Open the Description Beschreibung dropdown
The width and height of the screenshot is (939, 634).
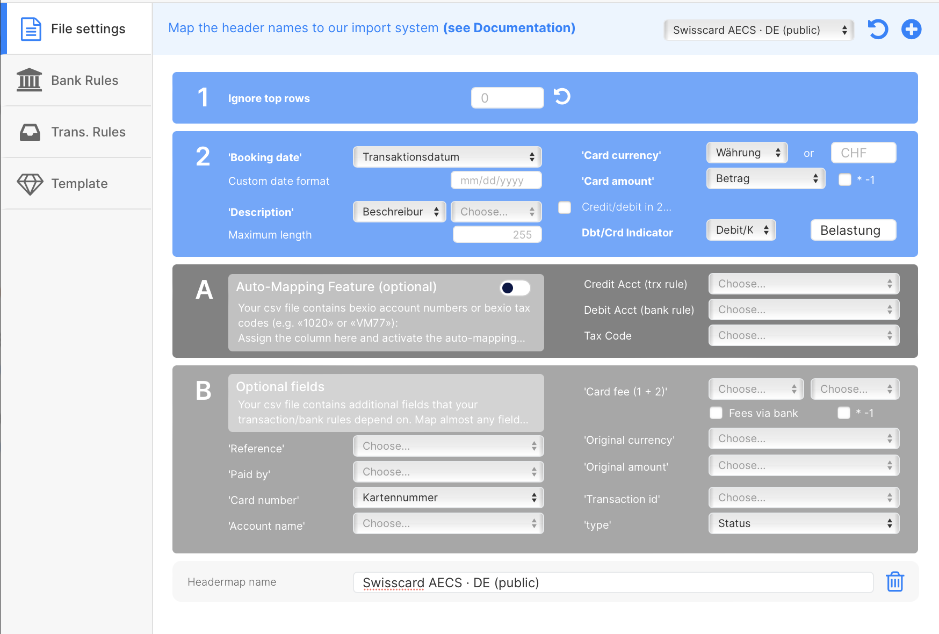(x=399, y=212)
